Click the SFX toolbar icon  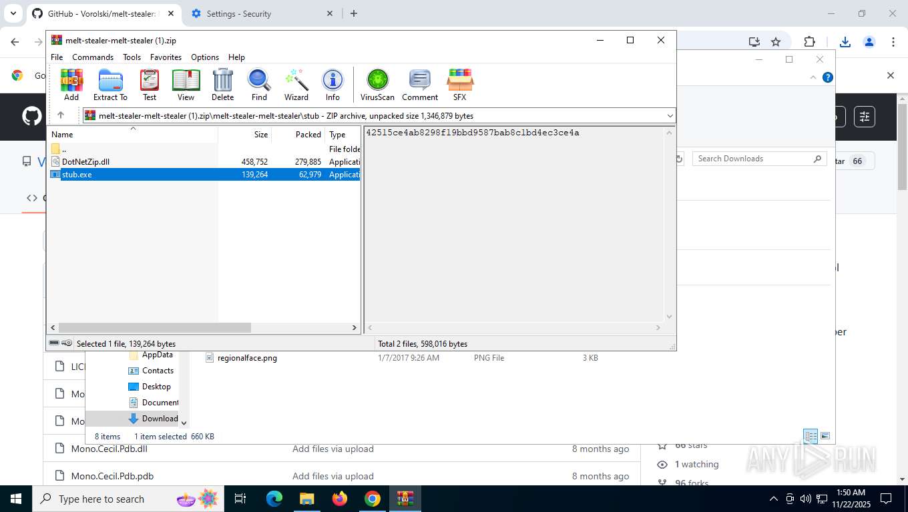pos(459,85)
